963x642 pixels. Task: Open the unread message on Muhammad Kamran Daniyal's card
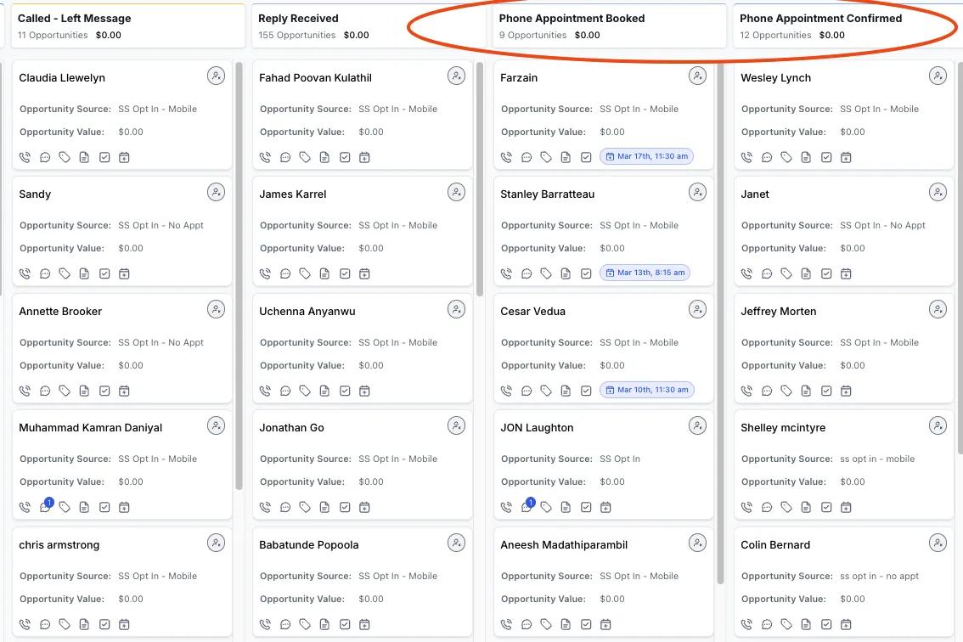[46, 507]
